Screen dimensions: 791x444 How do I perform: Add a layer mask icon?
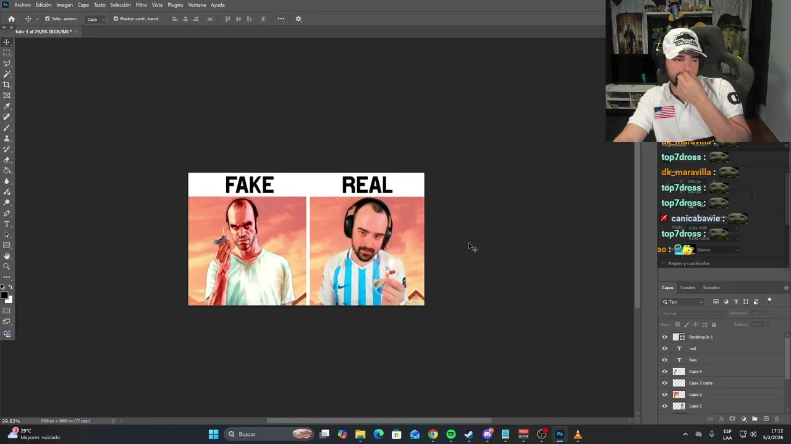pos(732,419)
